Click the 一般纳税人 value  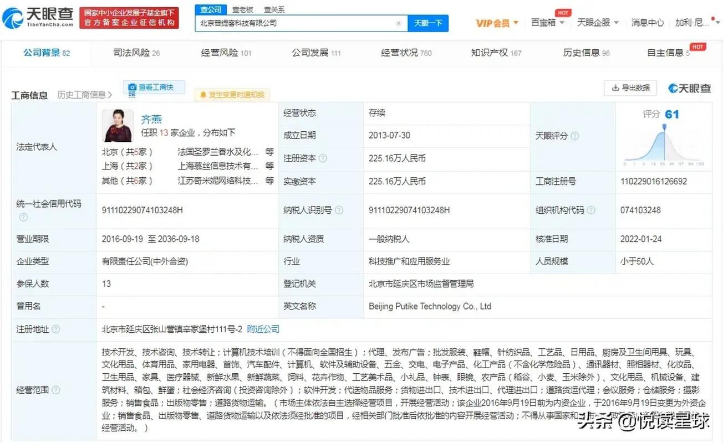coord(389,239)
